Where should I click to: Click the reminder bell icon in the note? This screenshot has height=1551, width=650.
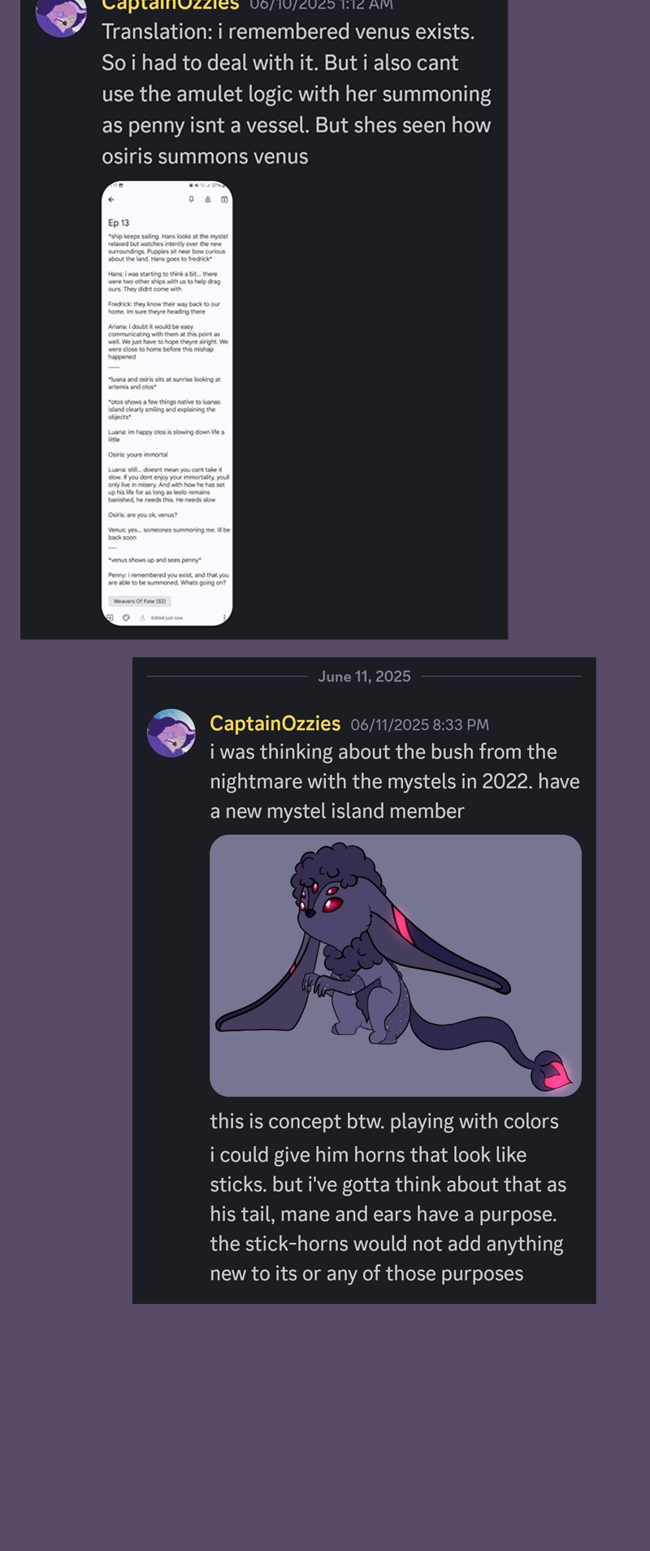point(208,199)
